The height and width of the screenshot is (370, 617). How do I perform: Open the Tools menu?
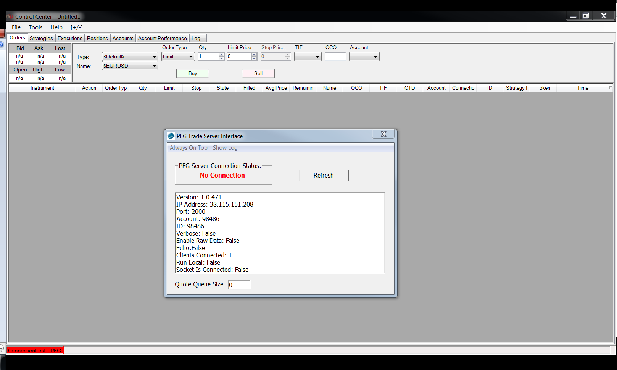point(35,27)
